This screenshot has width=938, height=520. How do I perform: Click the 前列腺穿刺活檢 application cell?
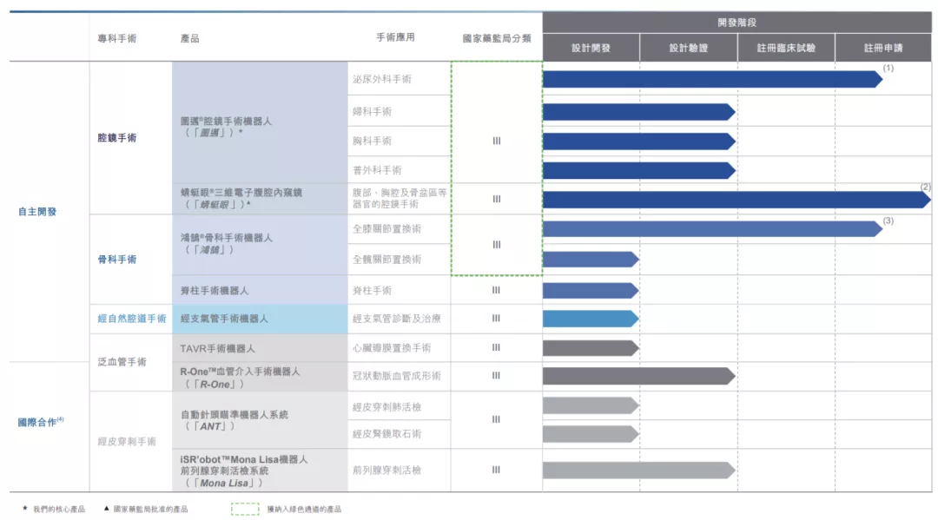click(387, 470)
